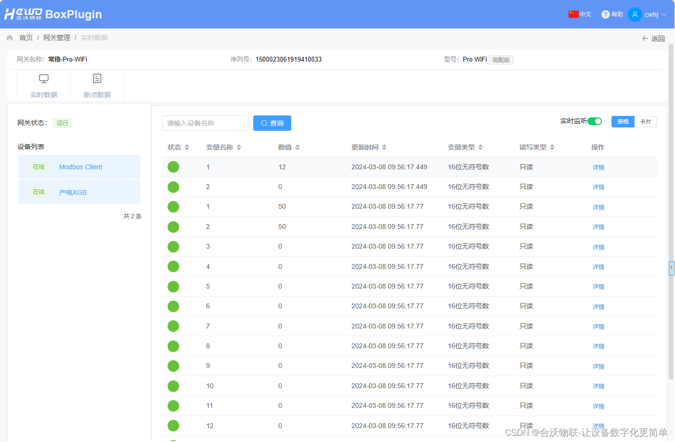Toggle the 实时监听 switch
The width and height of the screenshot is (675, 442).
595,121
